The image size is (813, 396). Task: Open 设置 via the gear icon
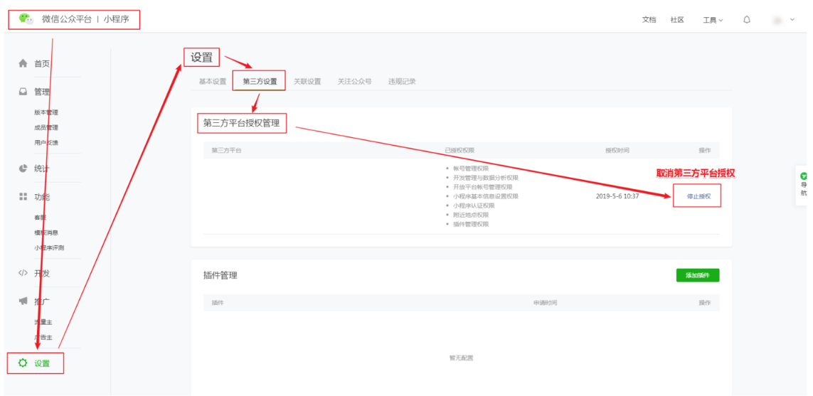23,363
